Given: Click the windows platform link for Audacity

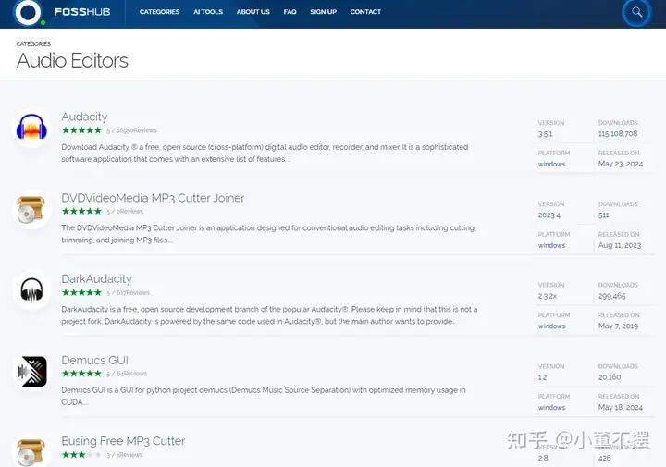Looking at the screenshot, I should point(551,165).
